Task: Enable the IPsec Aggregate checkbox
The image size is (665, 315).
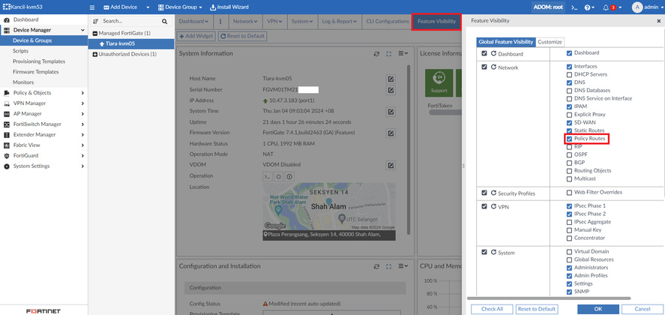Action: pyautogui.click(x=569, y=221)
